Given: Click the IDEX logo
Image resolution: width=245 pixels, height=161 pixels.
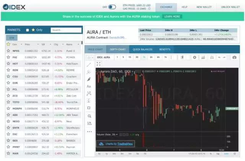Looking at the screenshot, I should (x=14, y=7).
